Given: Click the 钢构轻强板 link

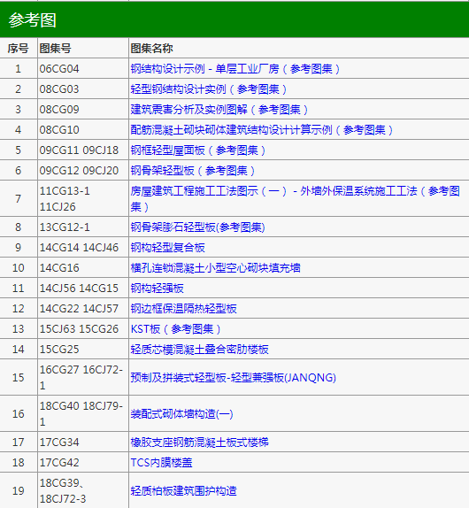Looking at the screenshot, I should pos(158,289).
